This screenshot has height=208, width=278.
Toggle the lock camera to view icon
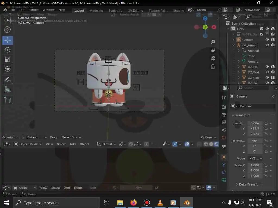coord(213,67)
